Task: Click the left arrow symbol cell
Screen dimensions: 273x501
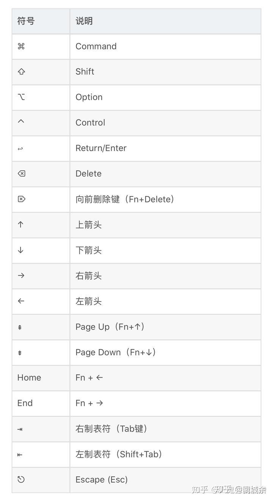Action: pyautogui.click(x=21, y=301)
